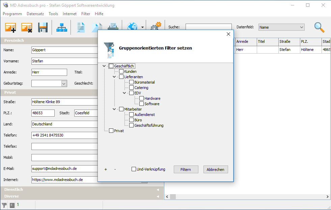Click the globe internet toolbar icon
Image resolution: width=331 pixels, height=210 pixels.
click(132, 27)
